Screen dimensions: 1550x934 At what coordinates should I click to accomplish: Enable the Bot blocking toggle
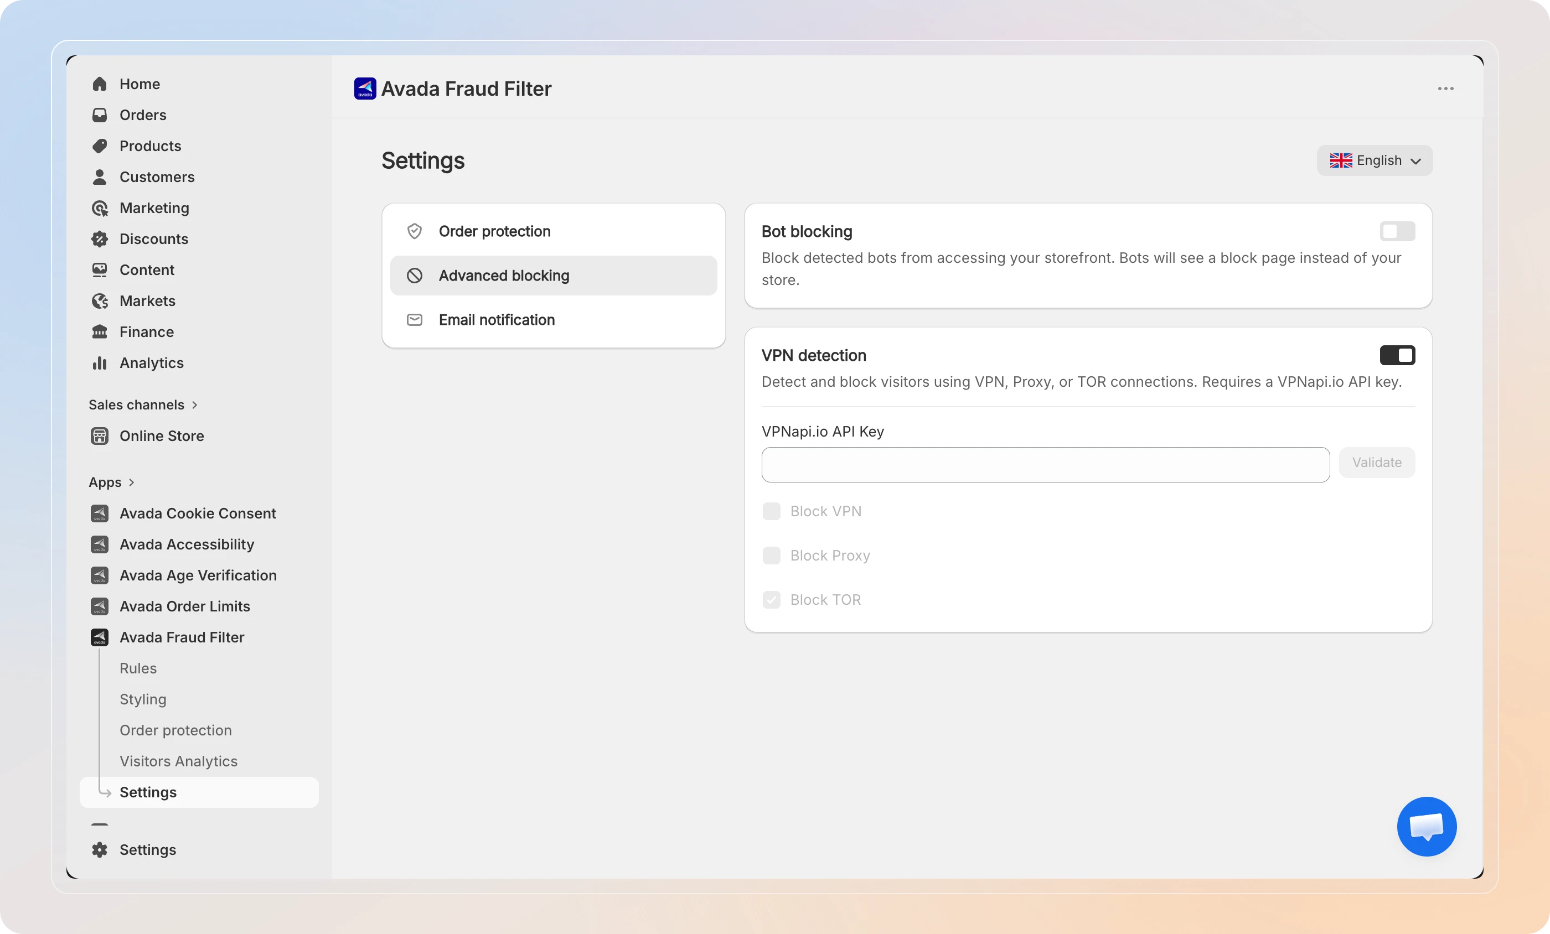1398,231
